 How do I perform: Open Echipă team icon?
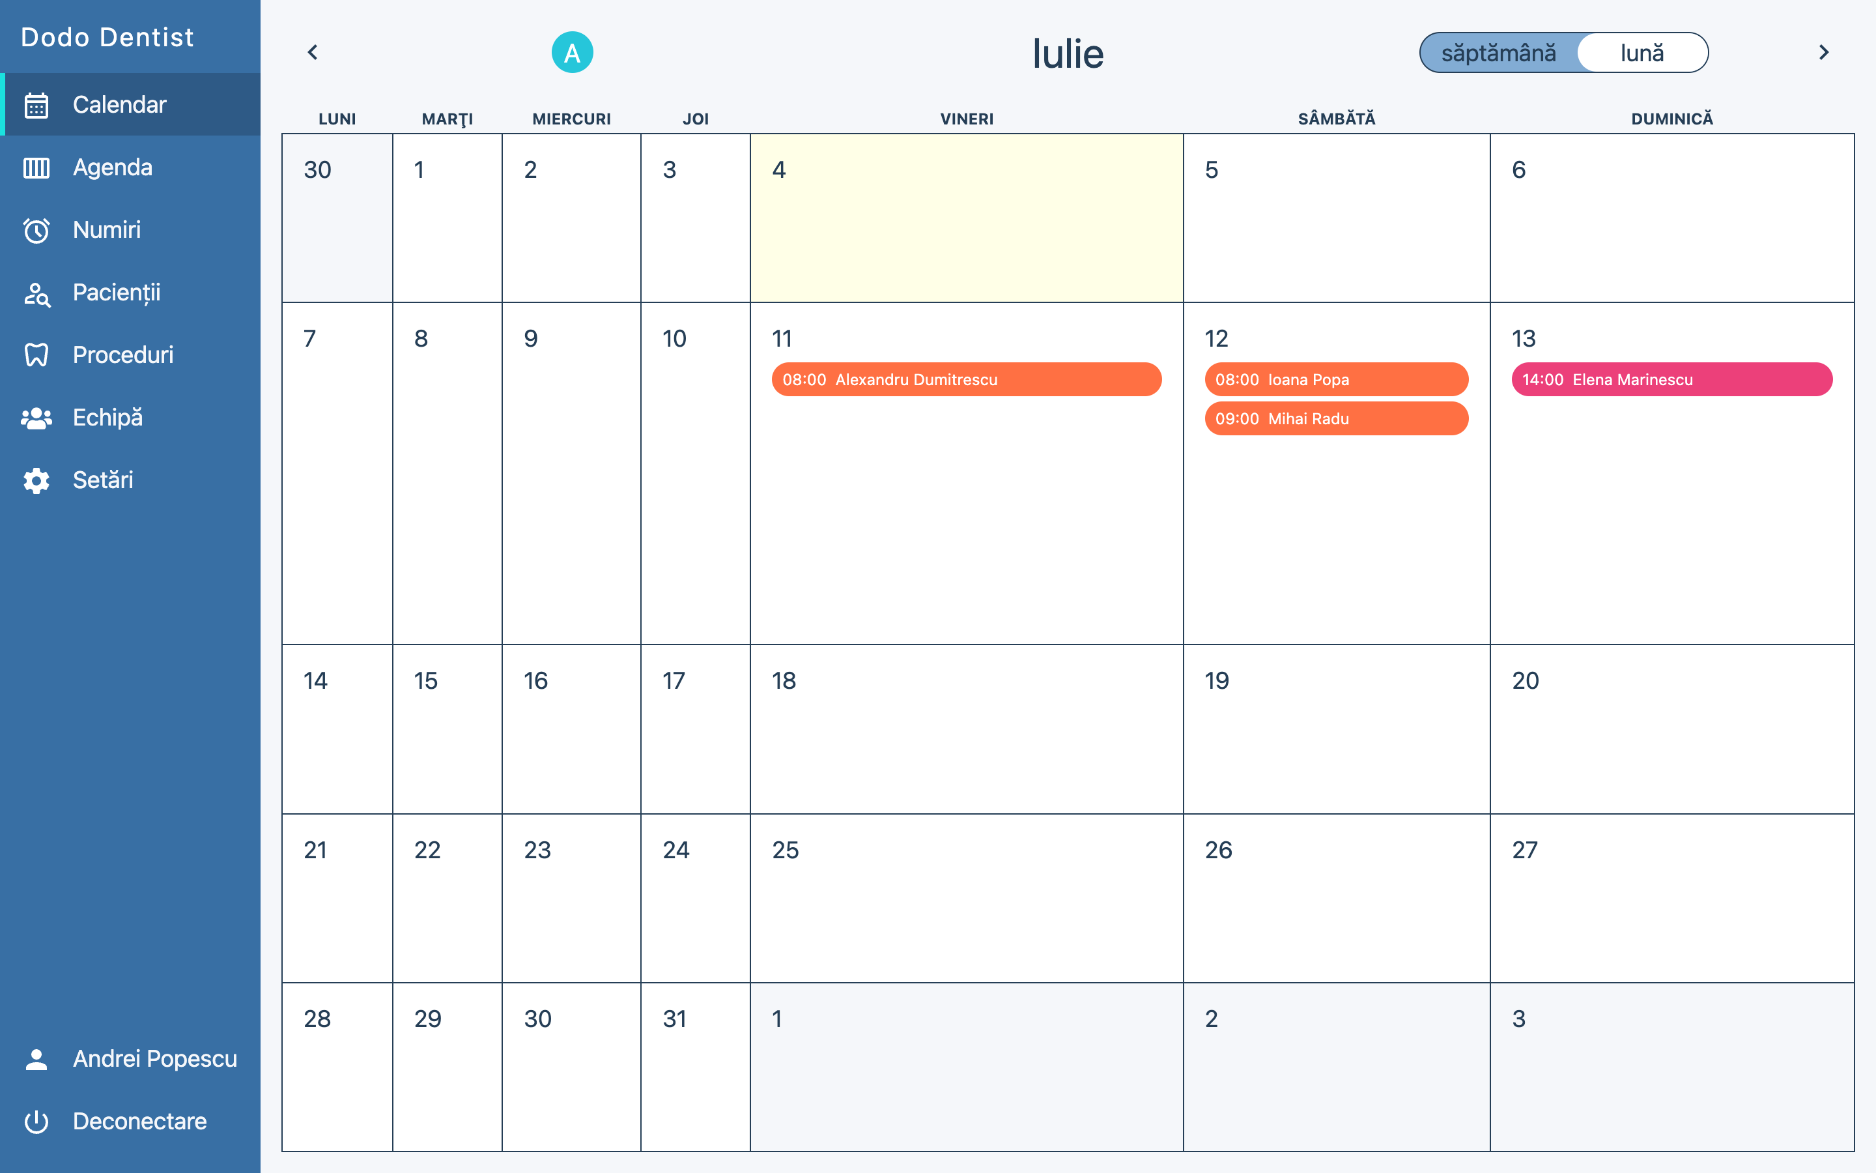36,418
